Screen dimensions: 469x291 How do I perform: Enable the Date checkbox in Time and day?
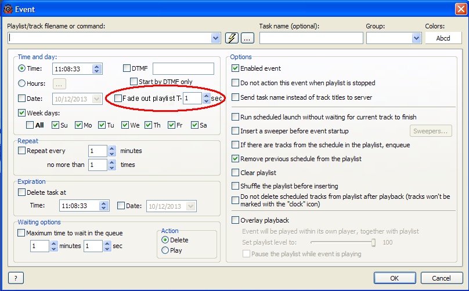tap(22, 99)
